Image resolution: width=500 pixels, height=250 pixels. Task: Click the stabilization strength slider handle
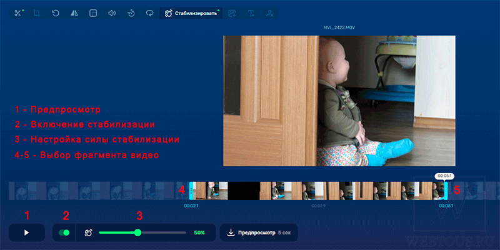pos(137,232)
